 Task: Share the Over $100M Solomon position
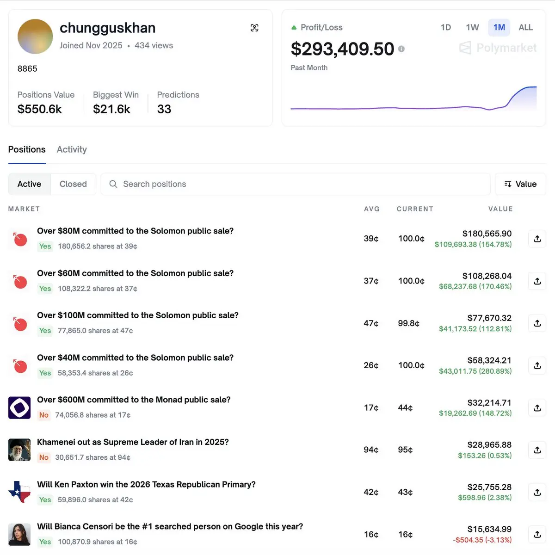pyautogui.click(x=537, y=323)
